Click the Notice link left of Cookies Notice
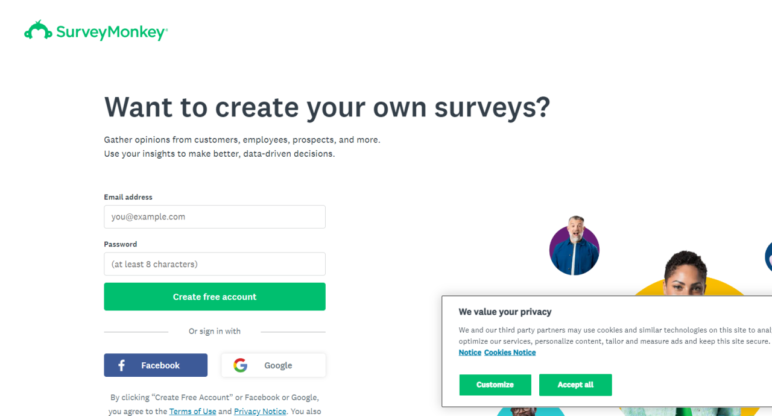 470,353
